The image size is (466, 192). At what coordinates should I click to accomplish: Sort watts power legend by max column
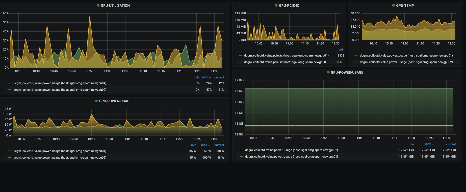pos(205,145)
